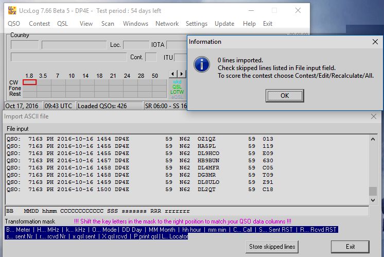Select the DL9HCO QSO line

point(140,153)
